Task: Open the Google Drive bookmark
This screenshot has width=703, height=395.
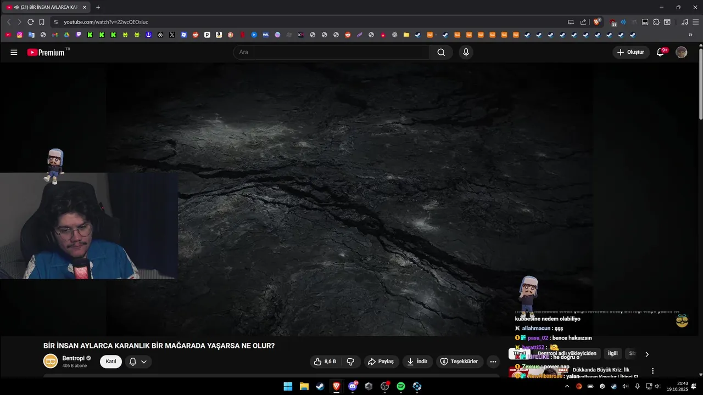Action: pos(66,35)
